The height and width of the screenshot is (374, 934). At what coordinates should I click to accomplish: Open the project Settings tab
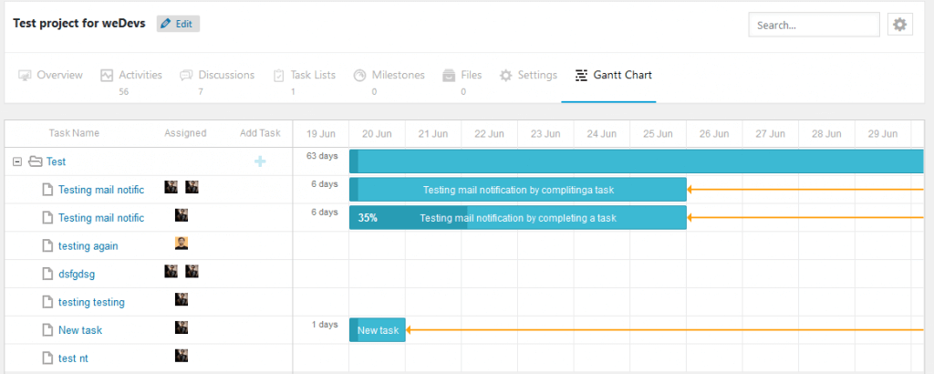click(x=528, y=75)
